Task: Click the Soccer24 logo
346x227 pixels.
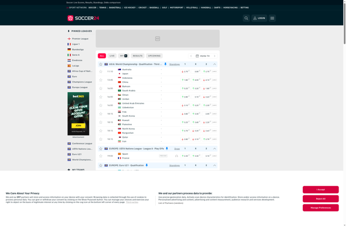Action: [83, 18]
